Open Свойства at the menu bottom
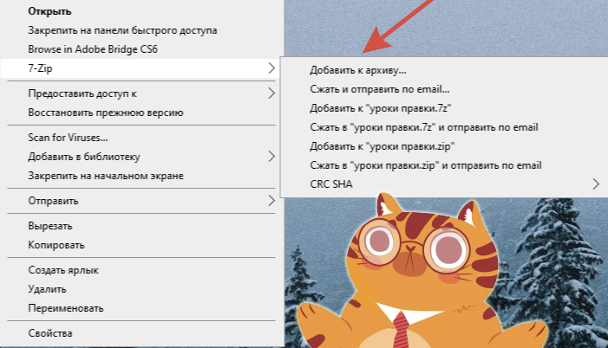Screen dimensions: 608x348 tap(50, 333)
